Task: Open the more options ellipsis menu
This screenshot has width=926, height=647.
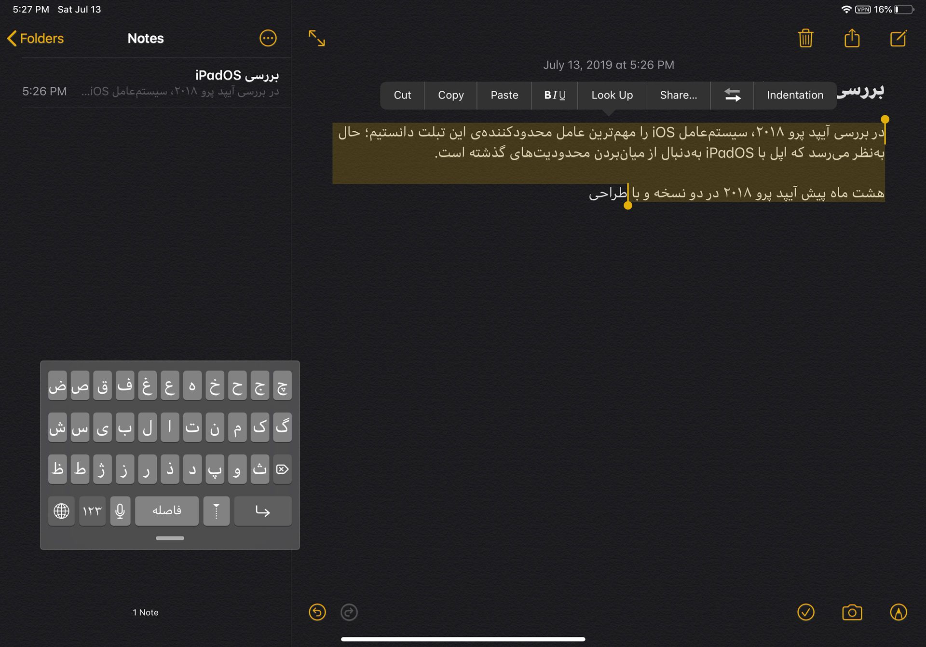Action: 268,38
